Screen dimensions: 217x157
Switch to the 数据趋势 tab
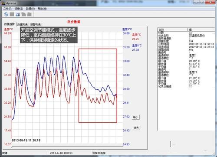coord(10,24)
